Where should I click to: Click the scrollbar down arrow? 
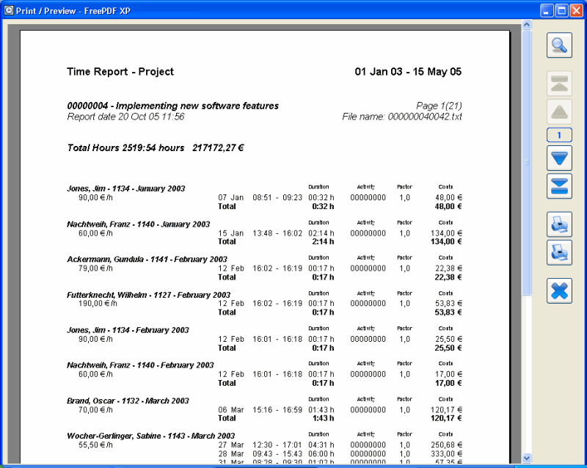[x=526, y=458]
